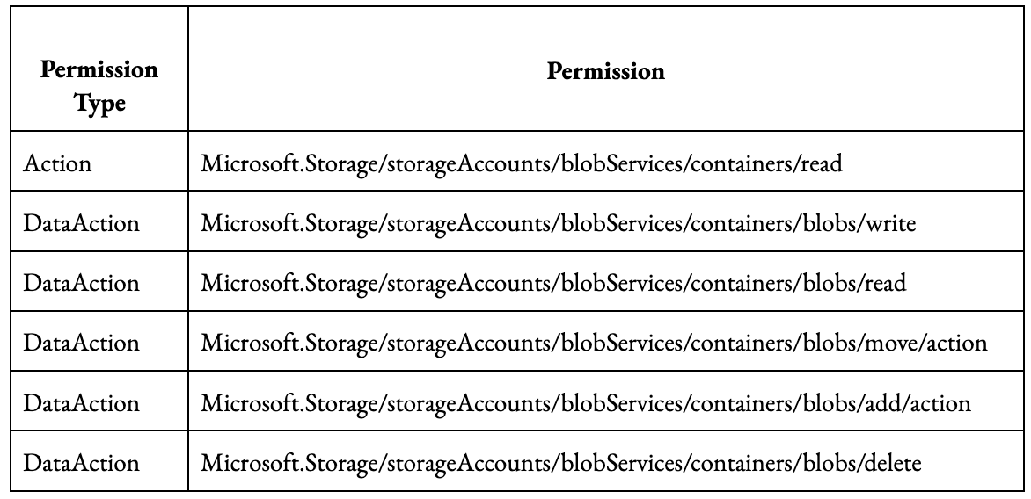The height and width of the screenshot is (499, 1031).
Task: Select the DataAction cell for blobs/delete
Action: (82, 463)
